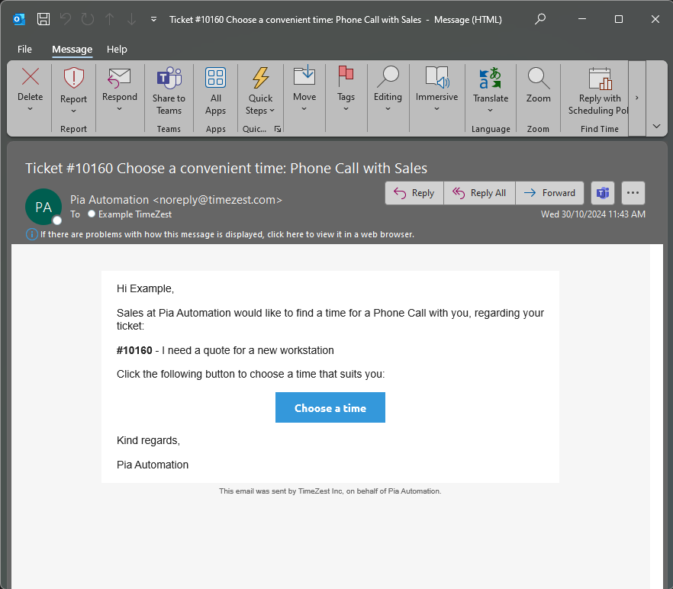Expand the Delete dropdown arrow
The image size is (673, 589).
(x=30, y=108)
